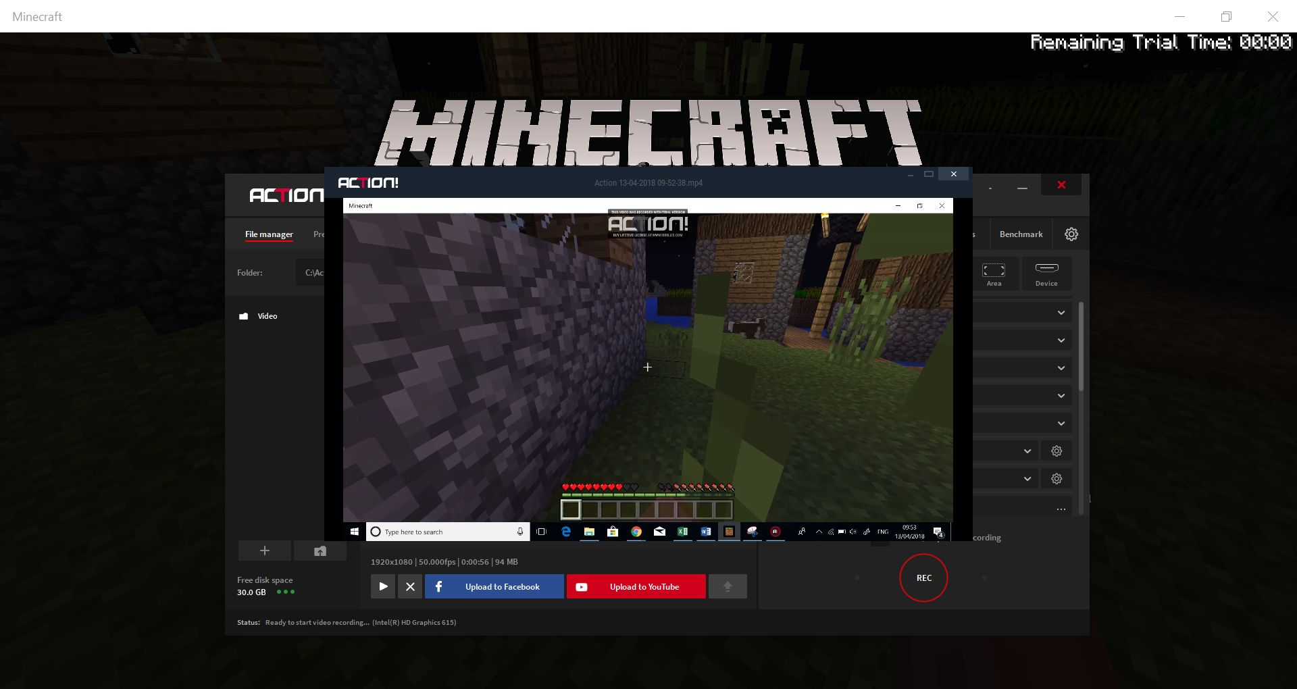
Task: Open the File manager tab
Action: coord(269,234)
